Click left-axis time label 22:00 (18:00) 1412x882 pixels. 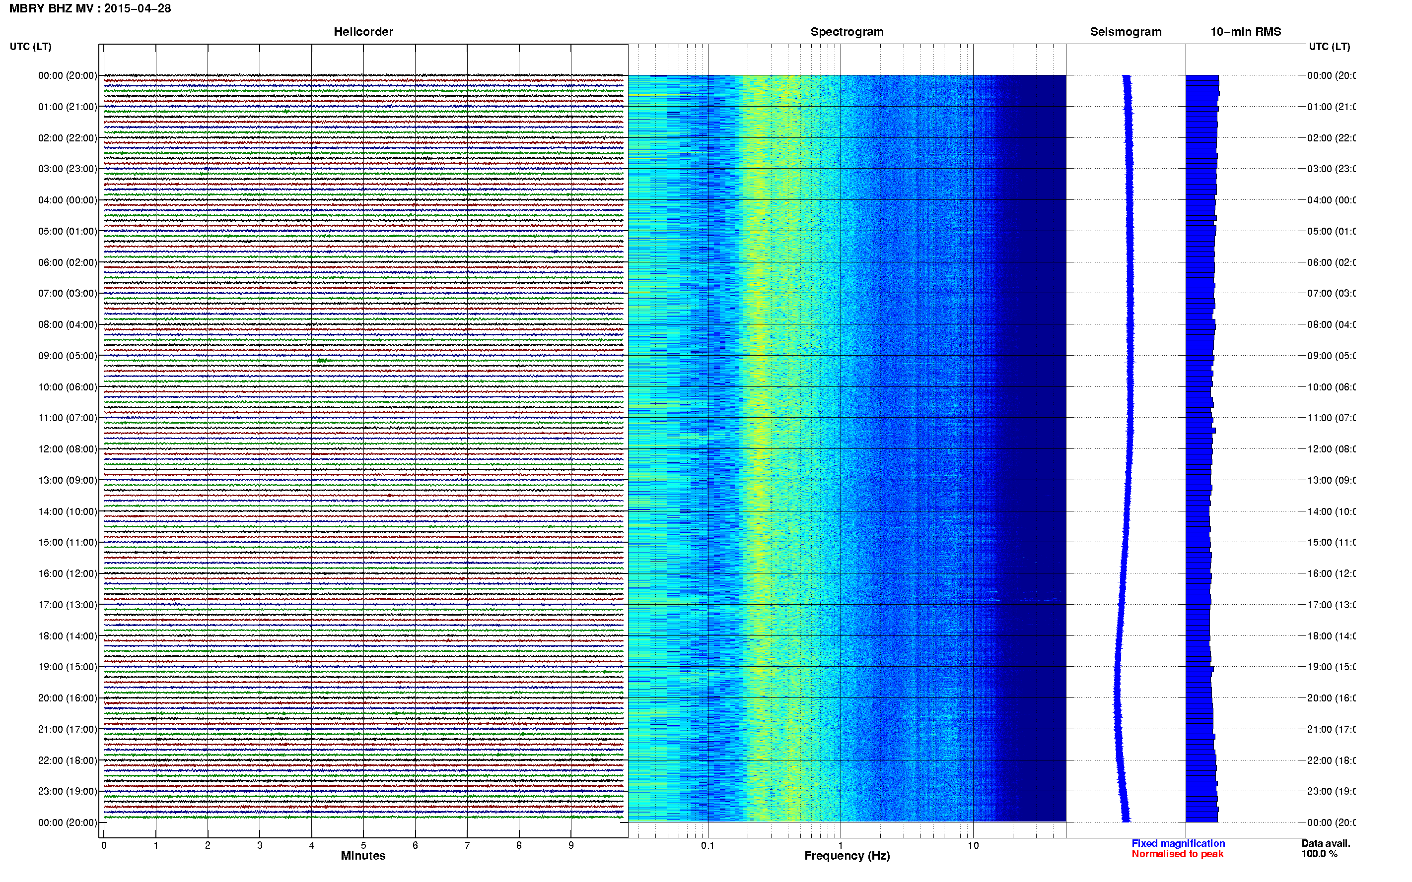click(68, 760)
